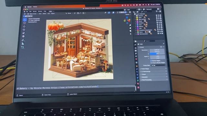
Task: Open the Object Mode dropdown
Action: [32, 14]
